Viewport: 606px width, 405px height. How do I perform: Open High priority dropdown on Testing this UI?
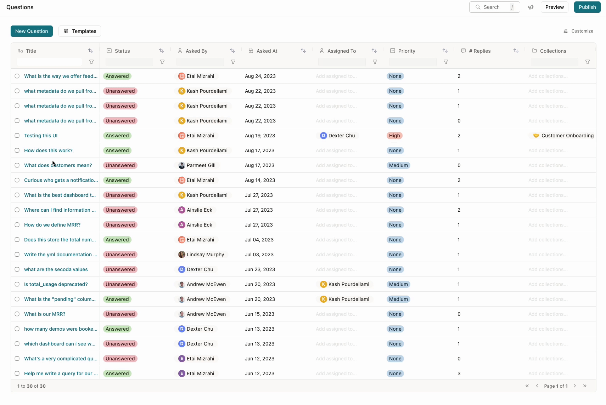click(x=394, y=136)
